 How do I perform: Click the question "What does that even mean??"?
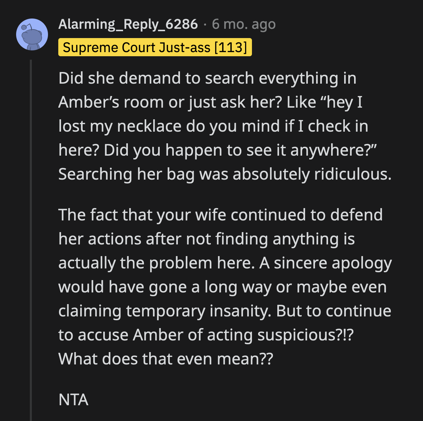pos(166,359)
